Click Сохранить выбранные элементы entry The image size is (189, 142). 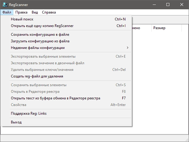(x=66, y=85)
